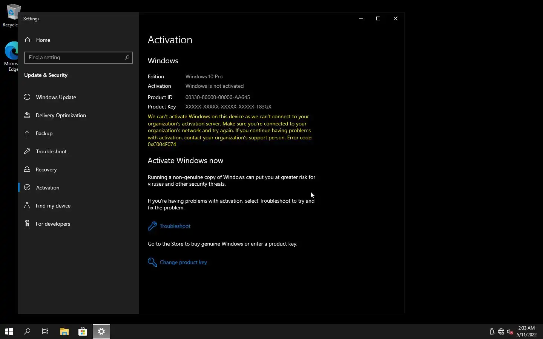Close the Settings window
Viewport: 543px width, 339px height.
tap(396, 18)
